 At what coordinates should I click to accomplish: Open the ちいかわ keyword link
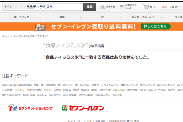tap(117, 95)
